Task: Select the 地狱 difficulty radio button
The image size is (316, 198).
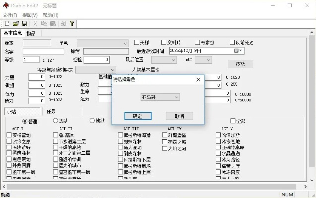Action: [92, 121]
